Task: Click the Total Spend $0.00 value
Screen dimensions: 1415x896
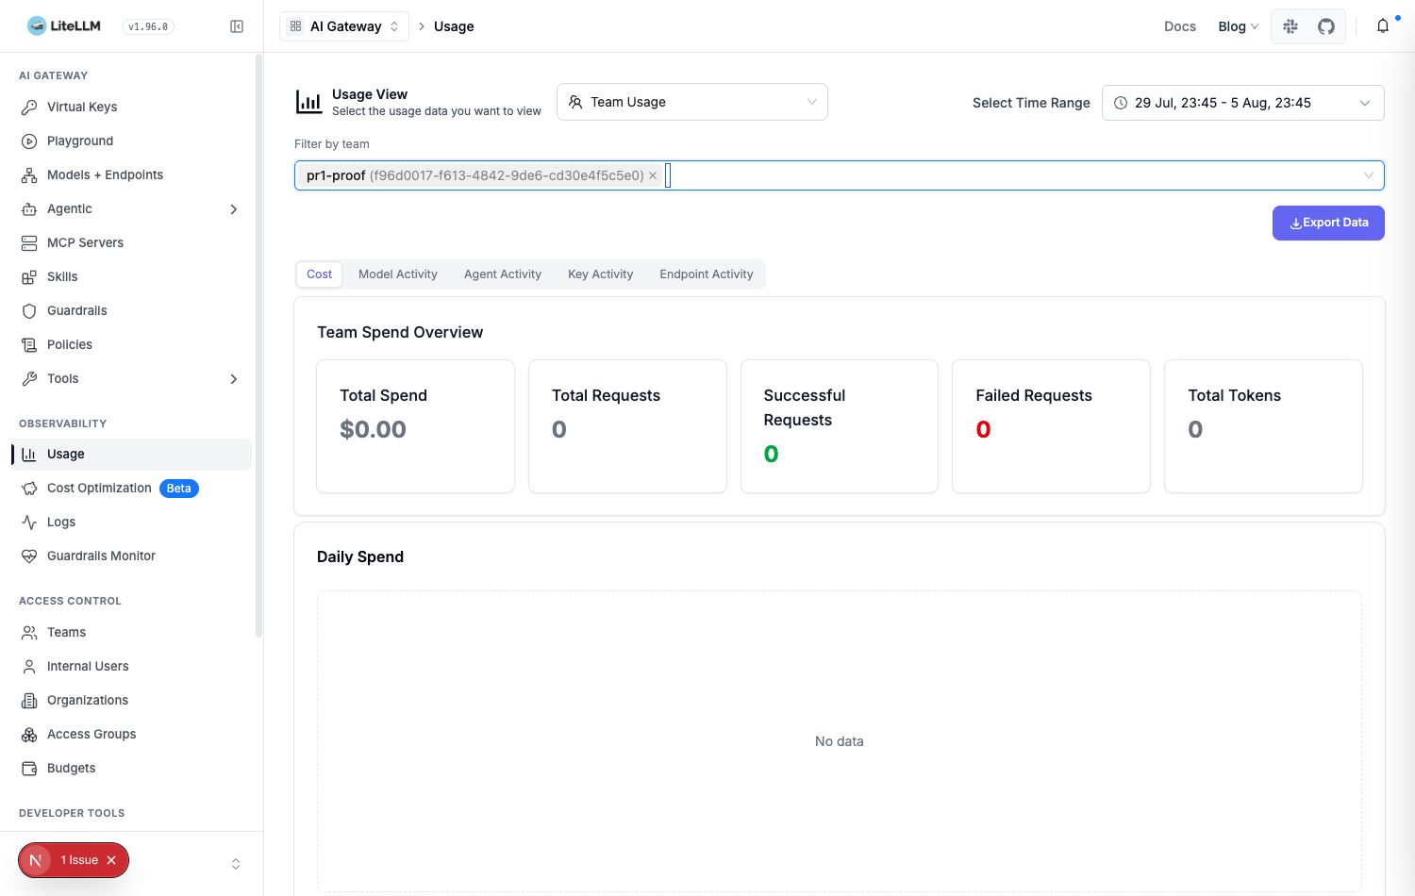Action: [x=374, y=430]
